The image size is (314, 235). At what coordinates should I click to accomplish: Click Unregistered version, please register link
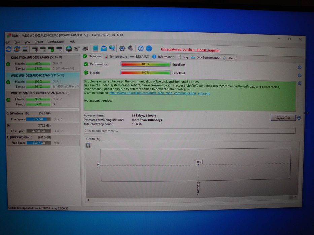190,50
